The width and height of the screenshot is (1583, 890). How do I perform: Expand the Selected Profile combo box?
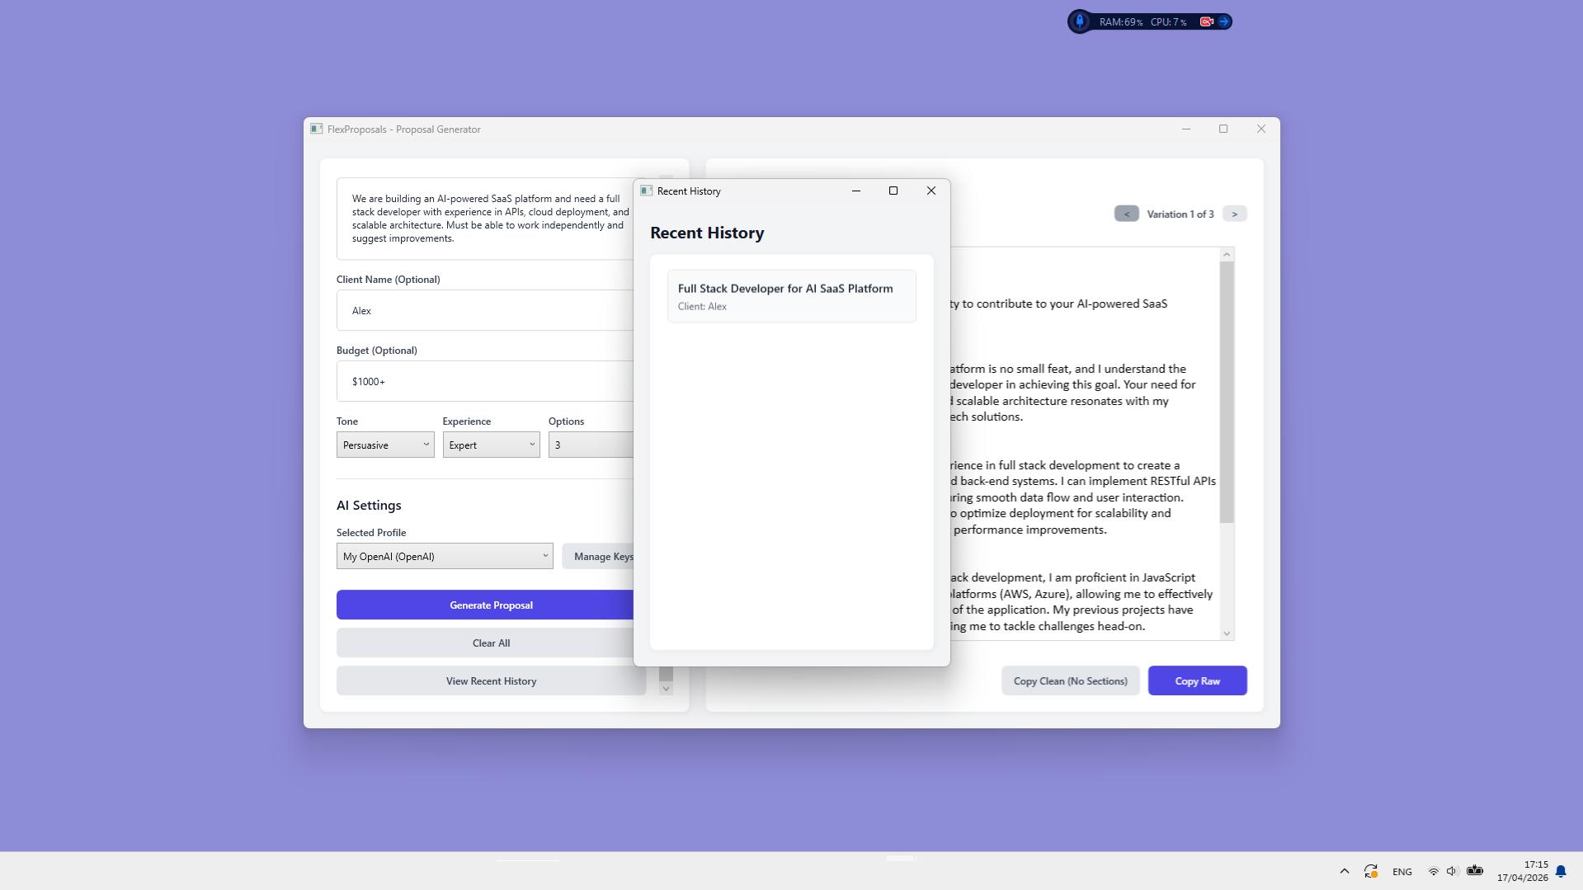[x=445, y=556]
